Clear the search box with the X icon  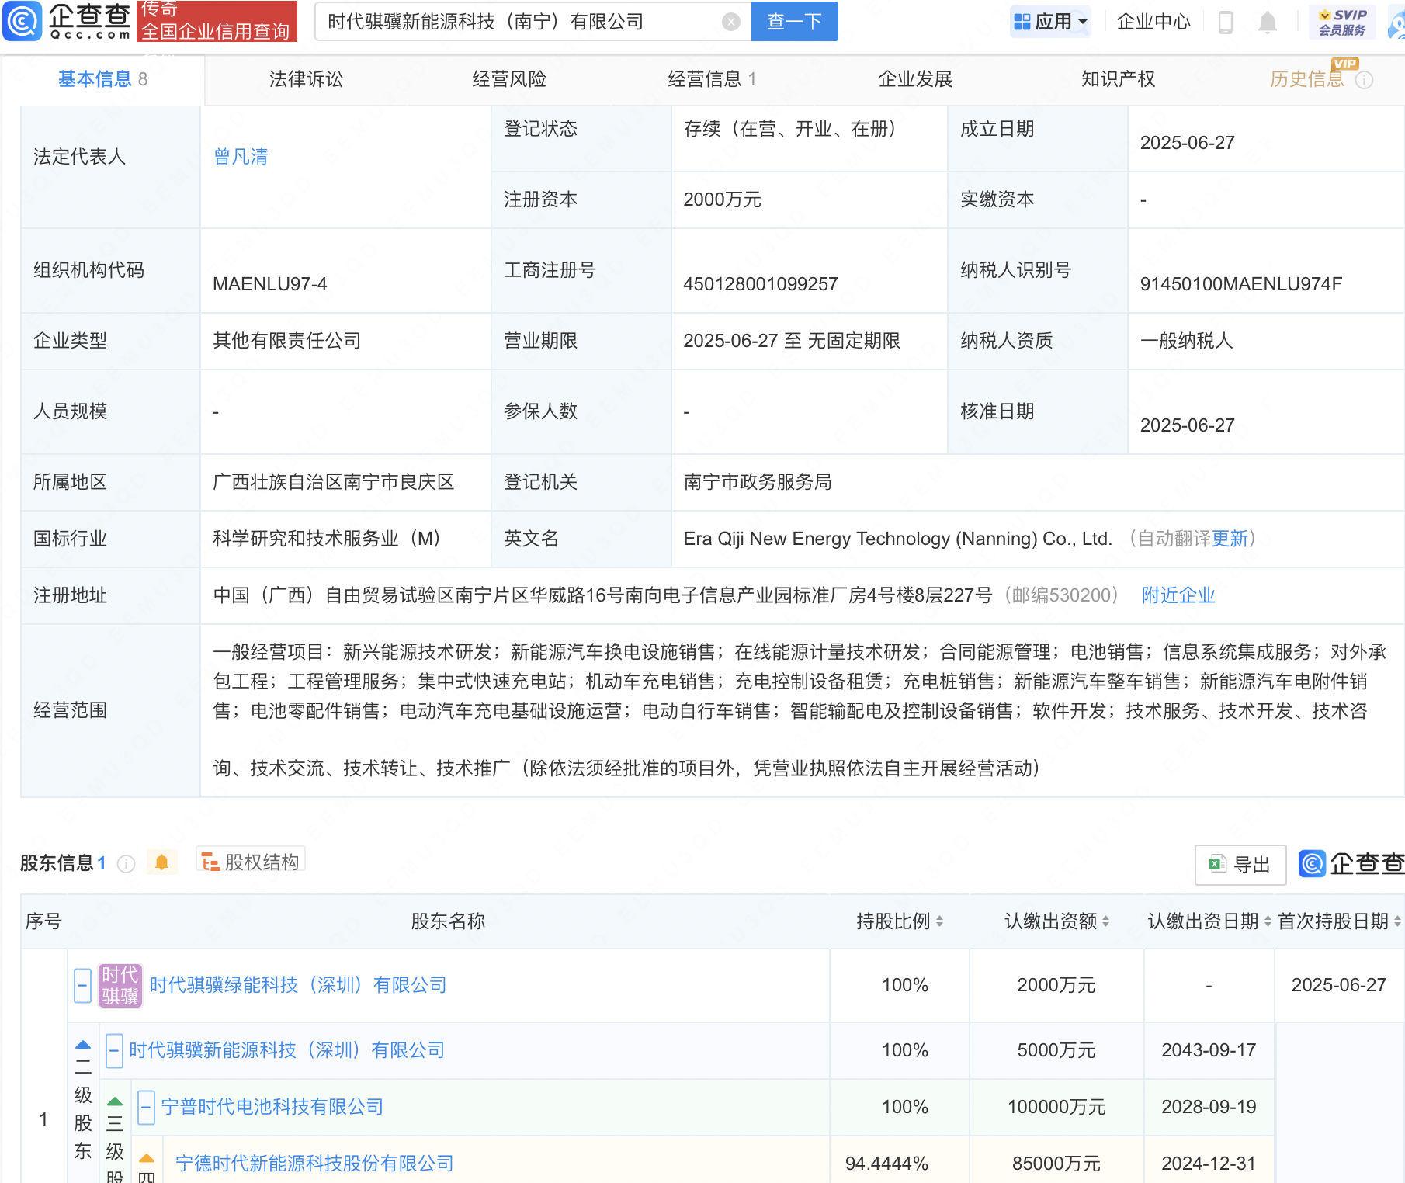point(730,22)
